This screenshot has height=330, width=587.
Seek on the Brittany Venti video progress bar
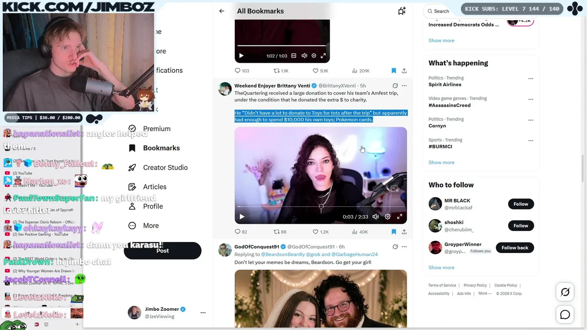(x=321, y=207)
